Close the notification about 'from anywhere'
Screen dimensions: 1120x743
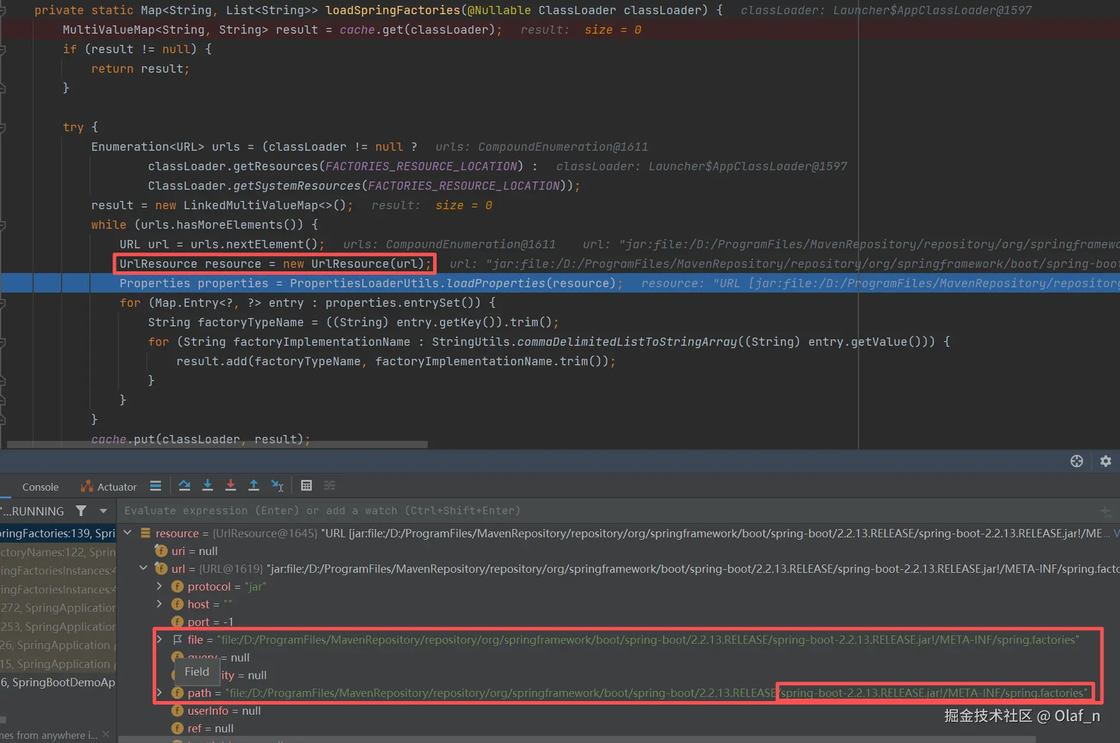coord(106,734)
